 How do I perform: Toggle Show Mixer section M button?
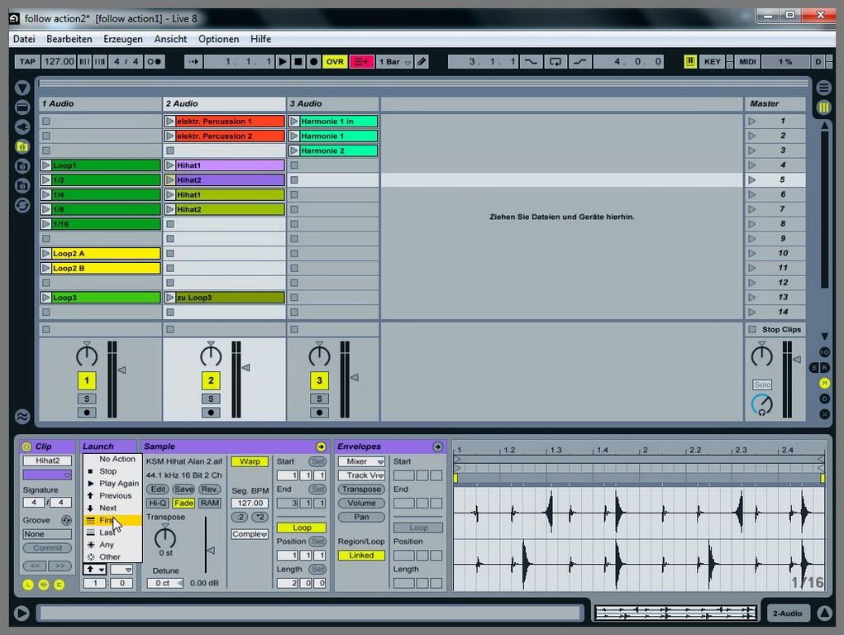[x=824, y=383]
